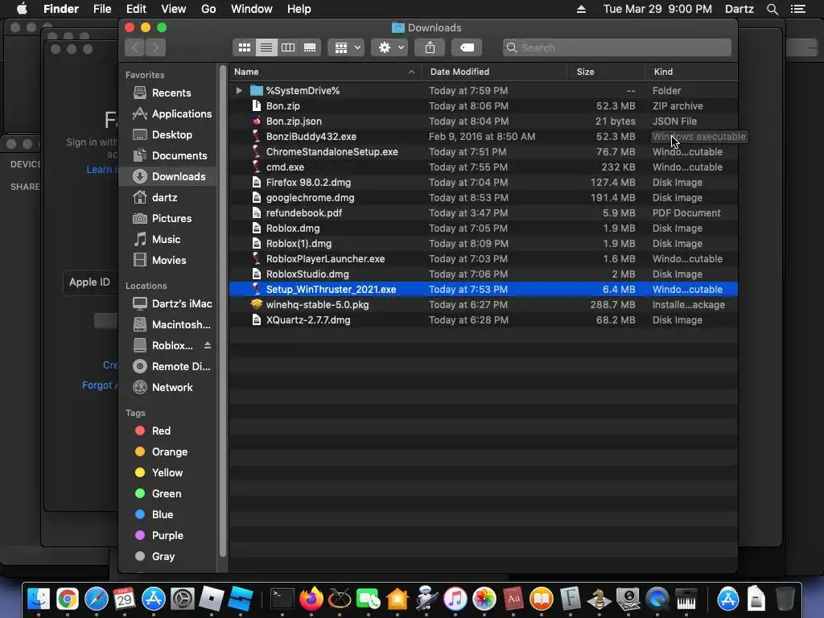Open the Apple menu
The image size is (824, 618).
point(22,9)
